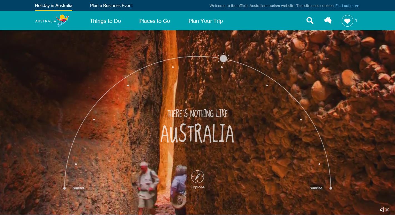Click the large "Australia" title text

point(197,134)
